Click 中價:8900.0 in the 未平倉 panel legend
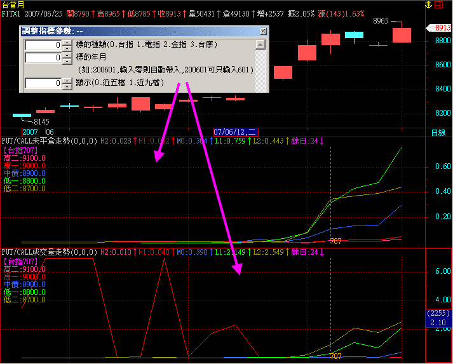Screen dimensions: 453x364 [x=25, y=173]
